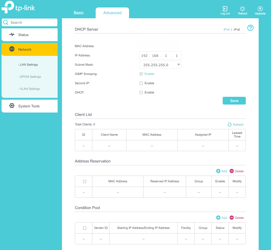Image resolution: width=271 pixels, height=250 pixels.
Task: Click the System Tools gear icon
Action: point(12,106)
